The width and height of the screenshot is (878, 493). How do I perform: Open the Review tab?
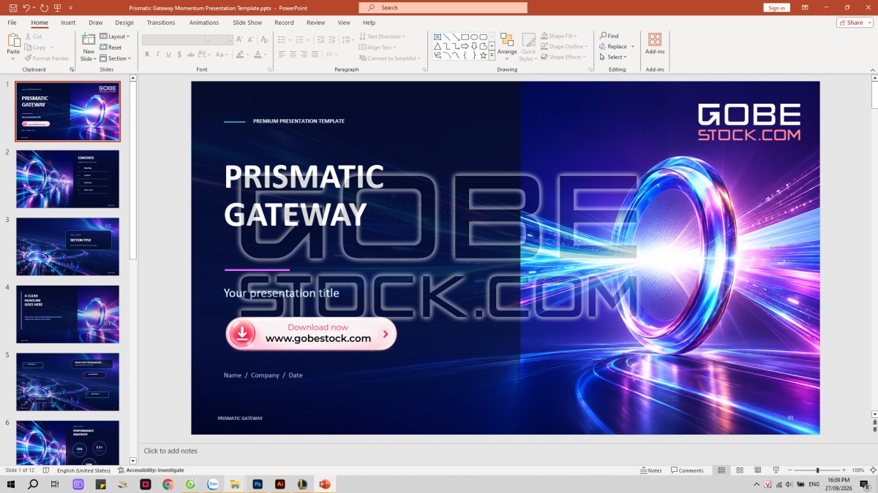(316, 23)
